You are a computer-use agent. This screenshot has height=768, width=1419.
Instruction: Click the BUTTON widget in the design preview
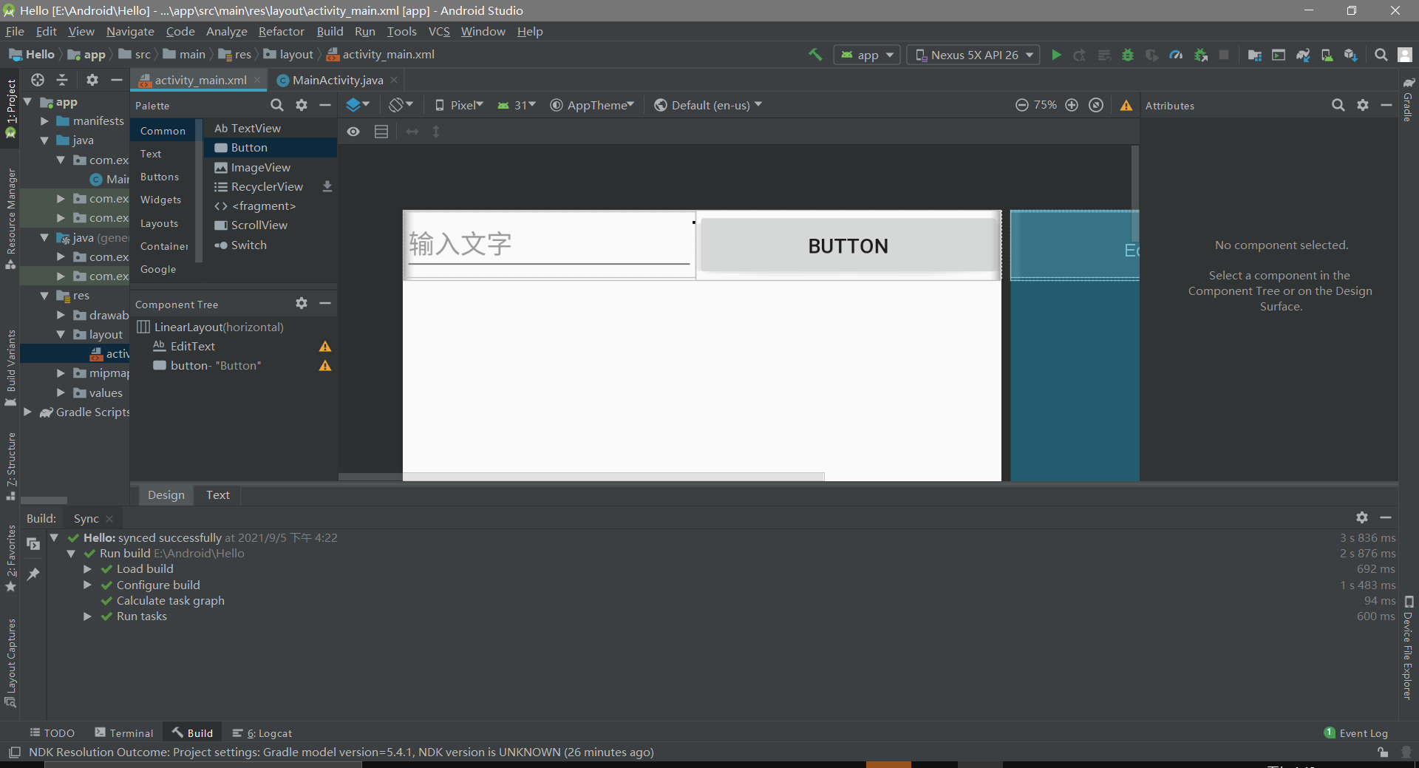pyautogui.click(x=848, y=245)
